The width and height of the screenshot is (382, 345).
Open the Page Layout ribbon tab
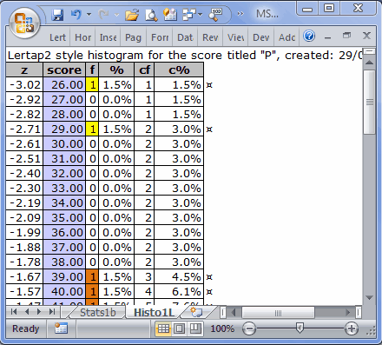click(x=133, y=37)
